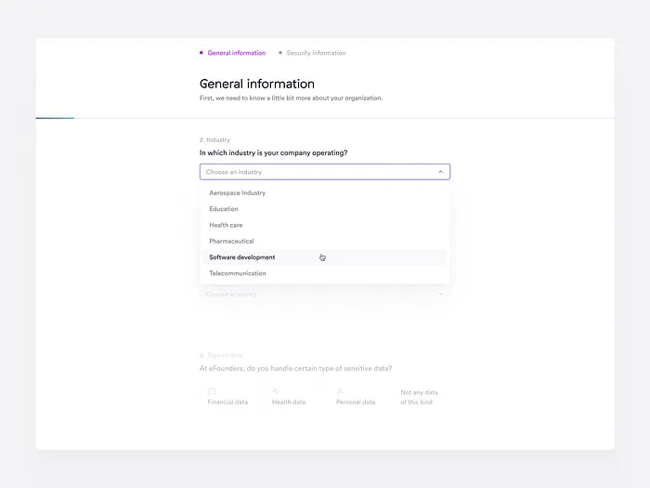Select the Health care industry option
The image size is (650, 488).
[x=226, y=225]
